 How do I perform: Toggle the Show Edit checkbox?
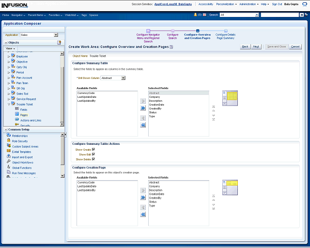(x=93, y=155)
